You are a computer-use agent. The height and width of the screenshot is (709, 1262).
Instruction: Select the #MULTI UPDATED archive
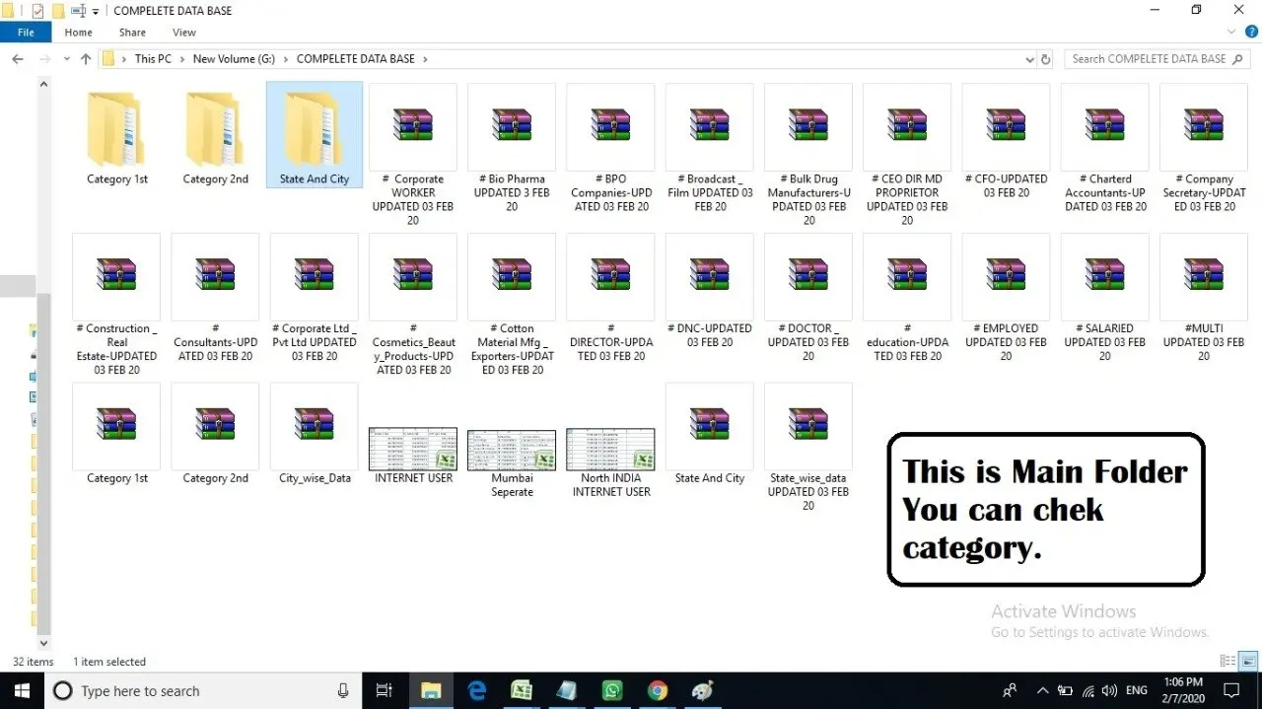click(x=1203, y=276)
